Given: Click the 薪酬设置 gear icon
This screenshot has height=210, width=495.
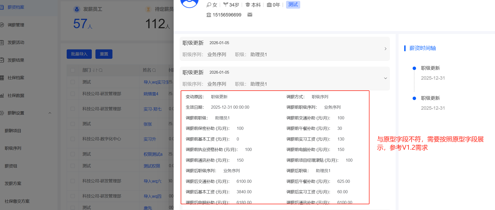Looking at the screenshot, I should click(x=2, y=113).
